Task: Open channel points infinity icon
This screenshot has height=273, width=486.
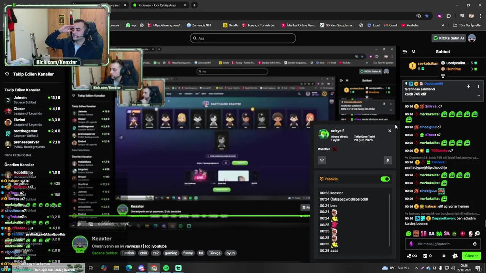Action: point(412,256)
